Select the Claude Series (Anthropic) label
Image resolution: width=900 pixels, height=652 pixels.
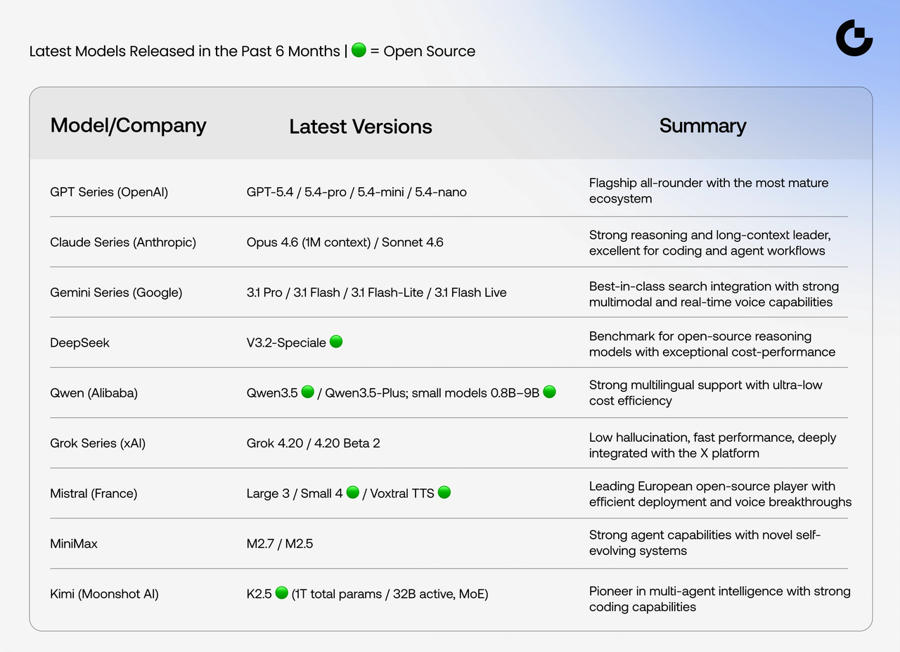point(123,243)
